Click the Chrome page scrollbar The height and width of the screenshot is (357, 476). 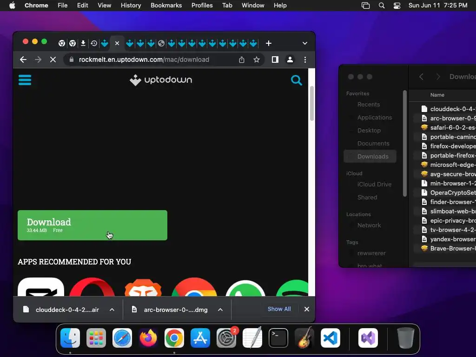(x=312, y=103)
